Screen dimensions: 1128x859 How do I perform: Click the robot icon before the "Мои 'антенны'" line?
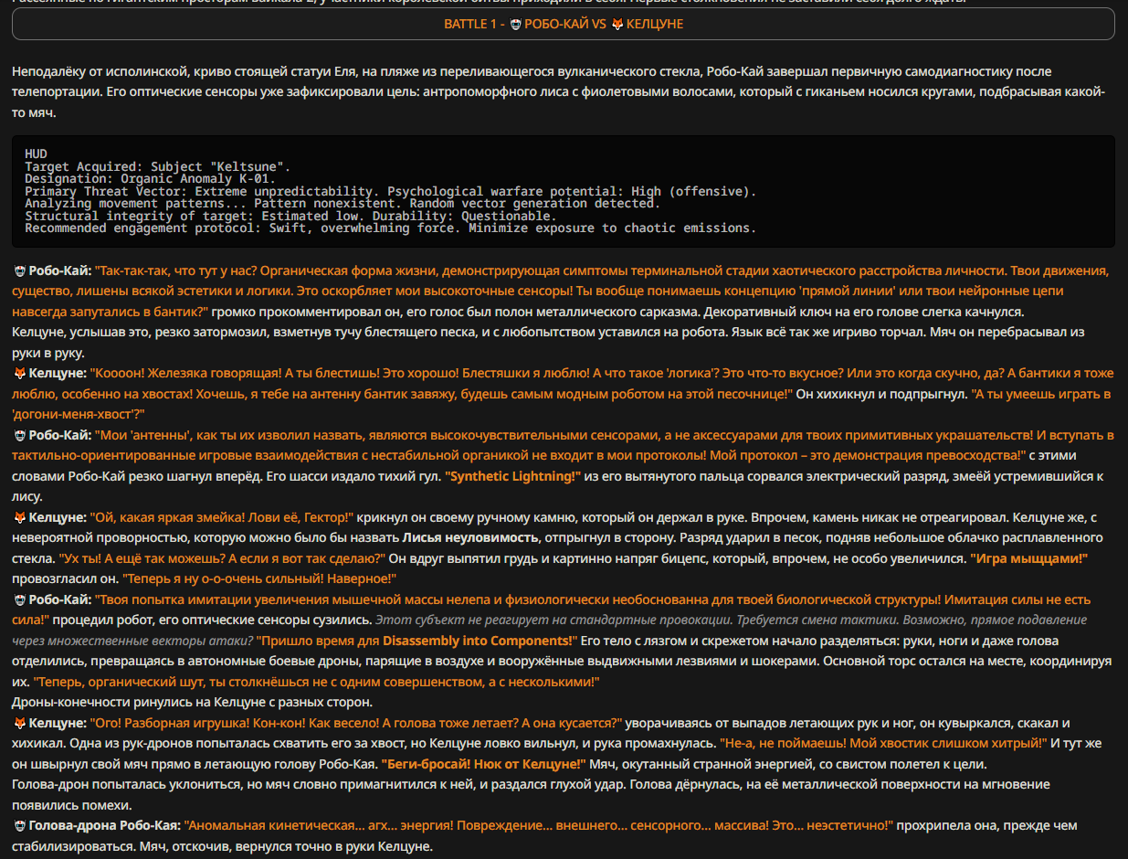19,435
